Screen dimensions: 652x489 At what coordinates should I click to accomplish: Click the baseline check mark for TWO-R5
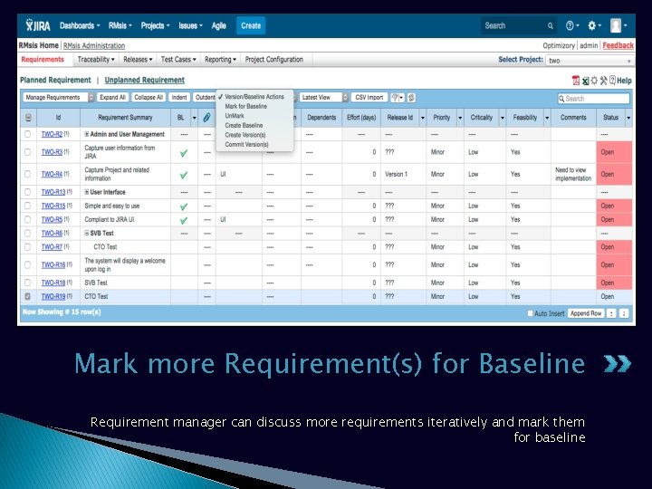(183, 220)
